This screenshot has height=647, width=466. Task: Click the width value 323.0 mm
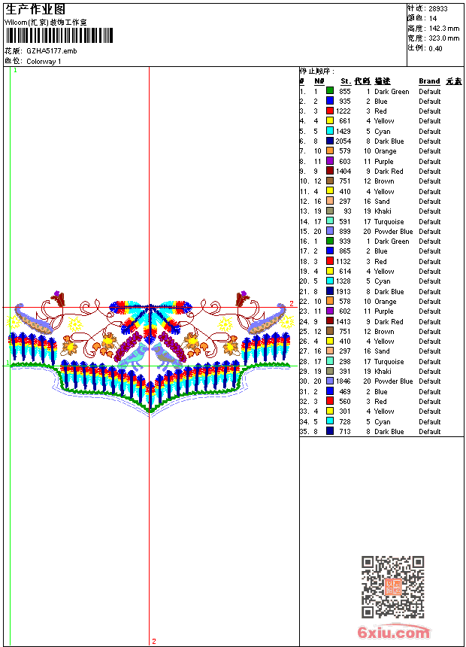point(444,38)
